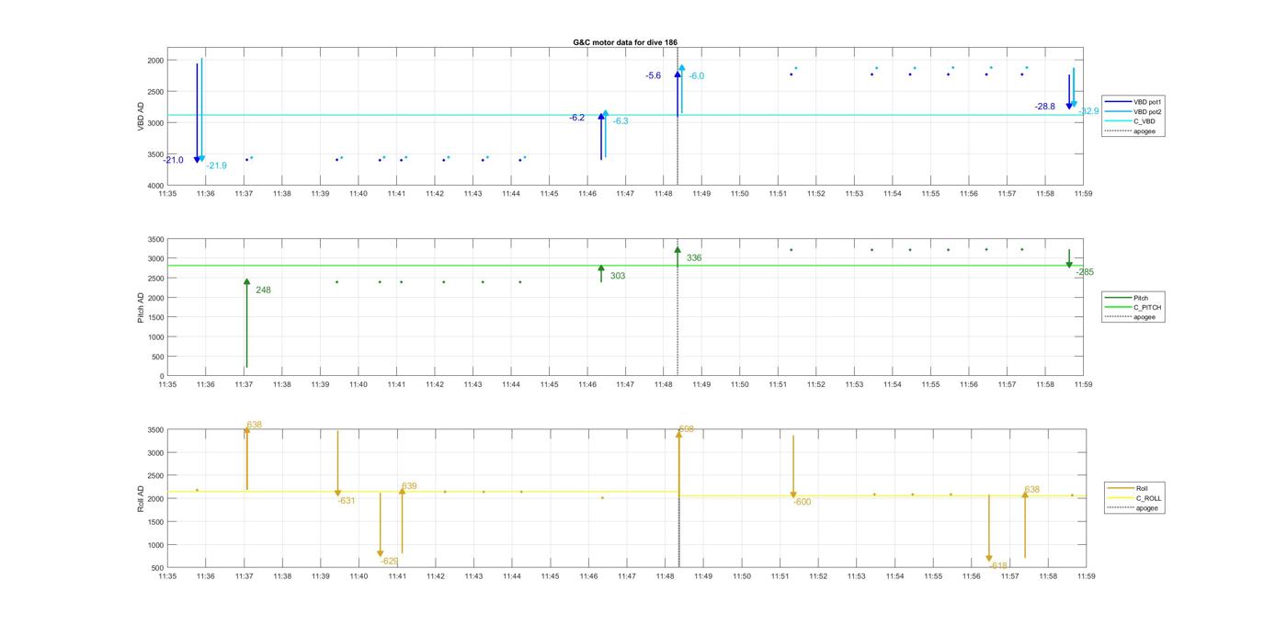Viewport: 1287px width, 637px height.
Task: Click the '-28.8' VBD value label
Action: click(x=1045, y=107)
